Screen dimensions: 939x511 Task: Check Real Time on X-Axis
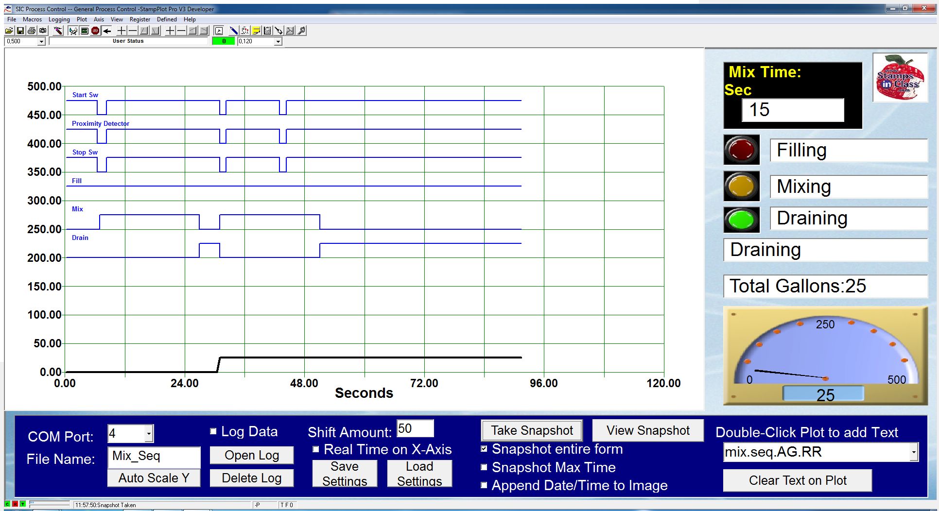315,449
